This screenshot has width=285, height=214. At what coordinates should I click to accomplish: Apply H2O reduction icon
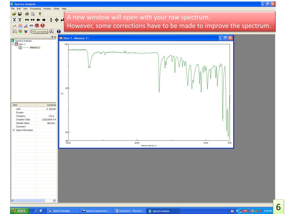coord(43,26)
